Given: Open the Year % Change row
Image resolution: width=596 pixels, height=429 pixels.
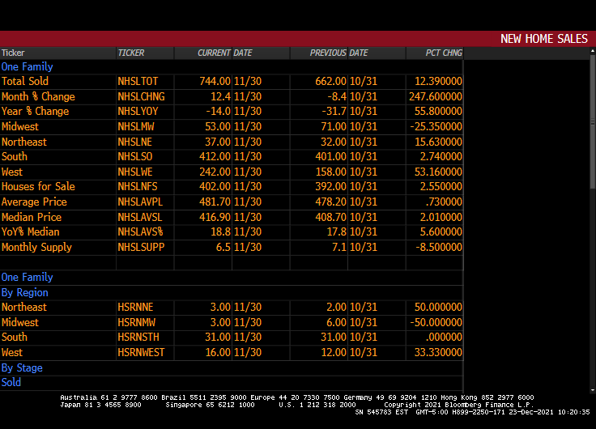Looking at the screenshot, I should coord(35,112).
